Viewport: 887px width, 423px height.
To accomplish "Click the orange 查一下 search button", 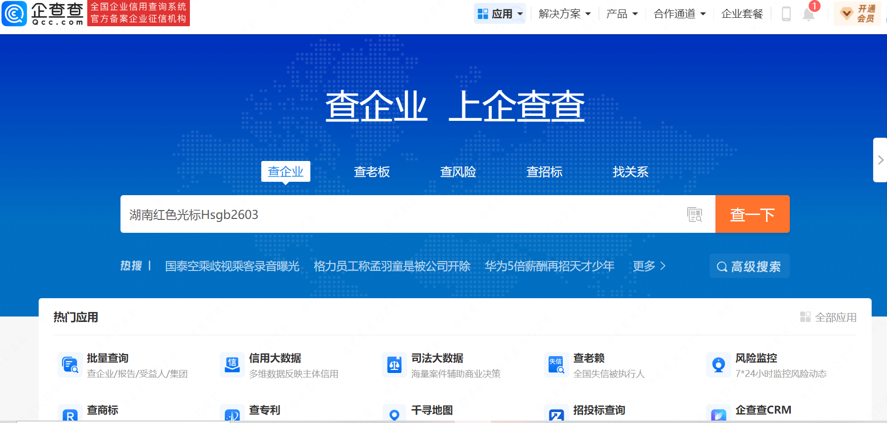I will click(753, 214).
